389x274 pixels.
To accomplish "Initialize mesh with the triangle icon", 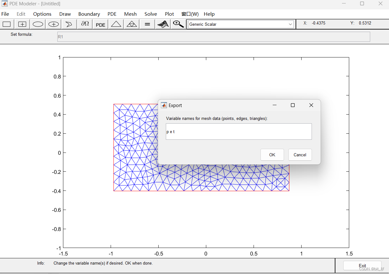I will coord(116,24).
